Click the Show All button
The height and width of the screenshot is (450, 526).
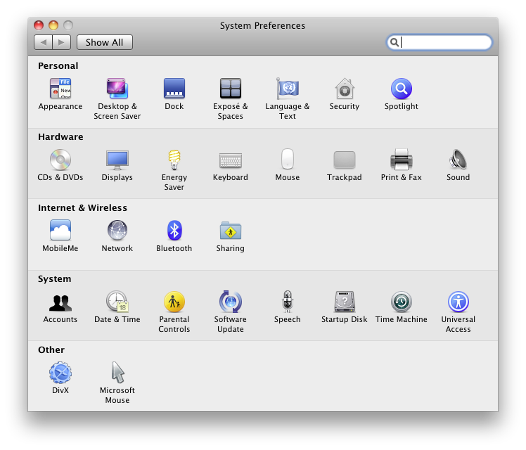coord(105,42)
